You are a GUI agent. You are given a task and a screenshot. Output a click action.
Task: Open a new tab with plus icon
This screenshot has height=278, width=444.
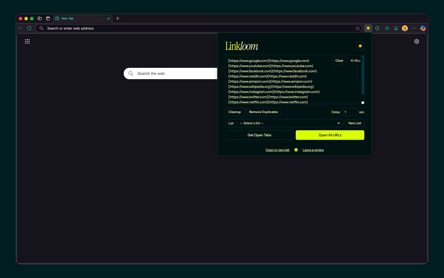[118, 18]
